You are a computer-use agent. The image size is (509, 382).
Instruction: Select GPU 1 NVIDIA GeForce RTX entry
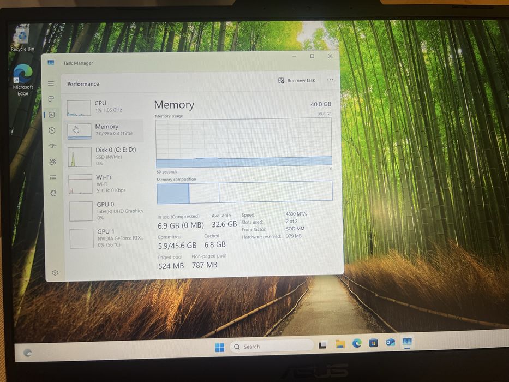point(106,238)
